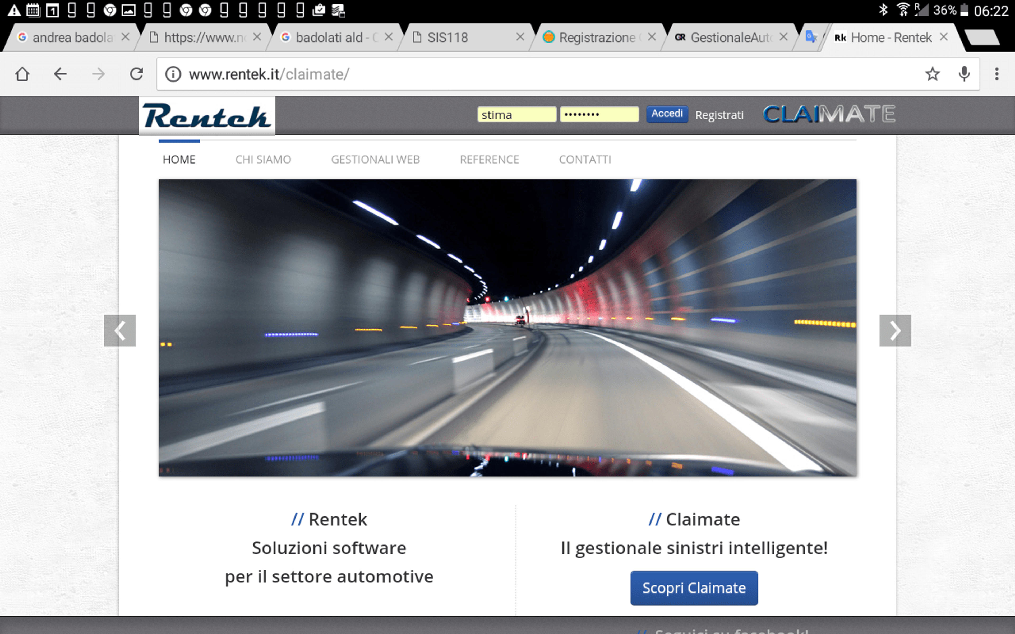Click the Registrati link

click(x=719, y=115)
